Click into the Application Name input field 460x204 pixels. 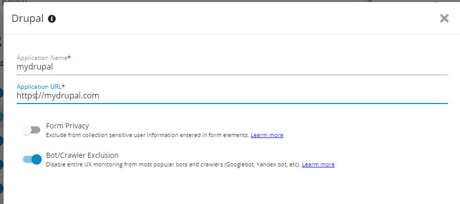tap(232, 67)
